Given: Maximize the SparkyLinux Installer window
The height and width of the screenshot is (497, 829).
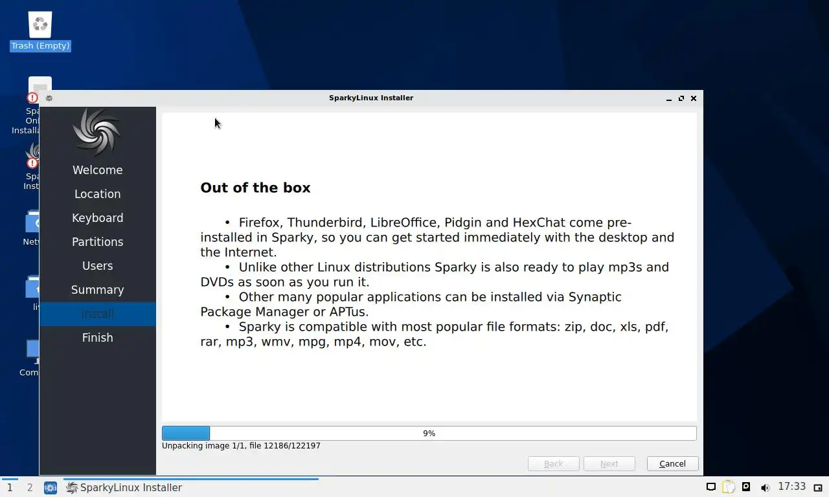Looking at the screenshot, I should tap(681, 98).
